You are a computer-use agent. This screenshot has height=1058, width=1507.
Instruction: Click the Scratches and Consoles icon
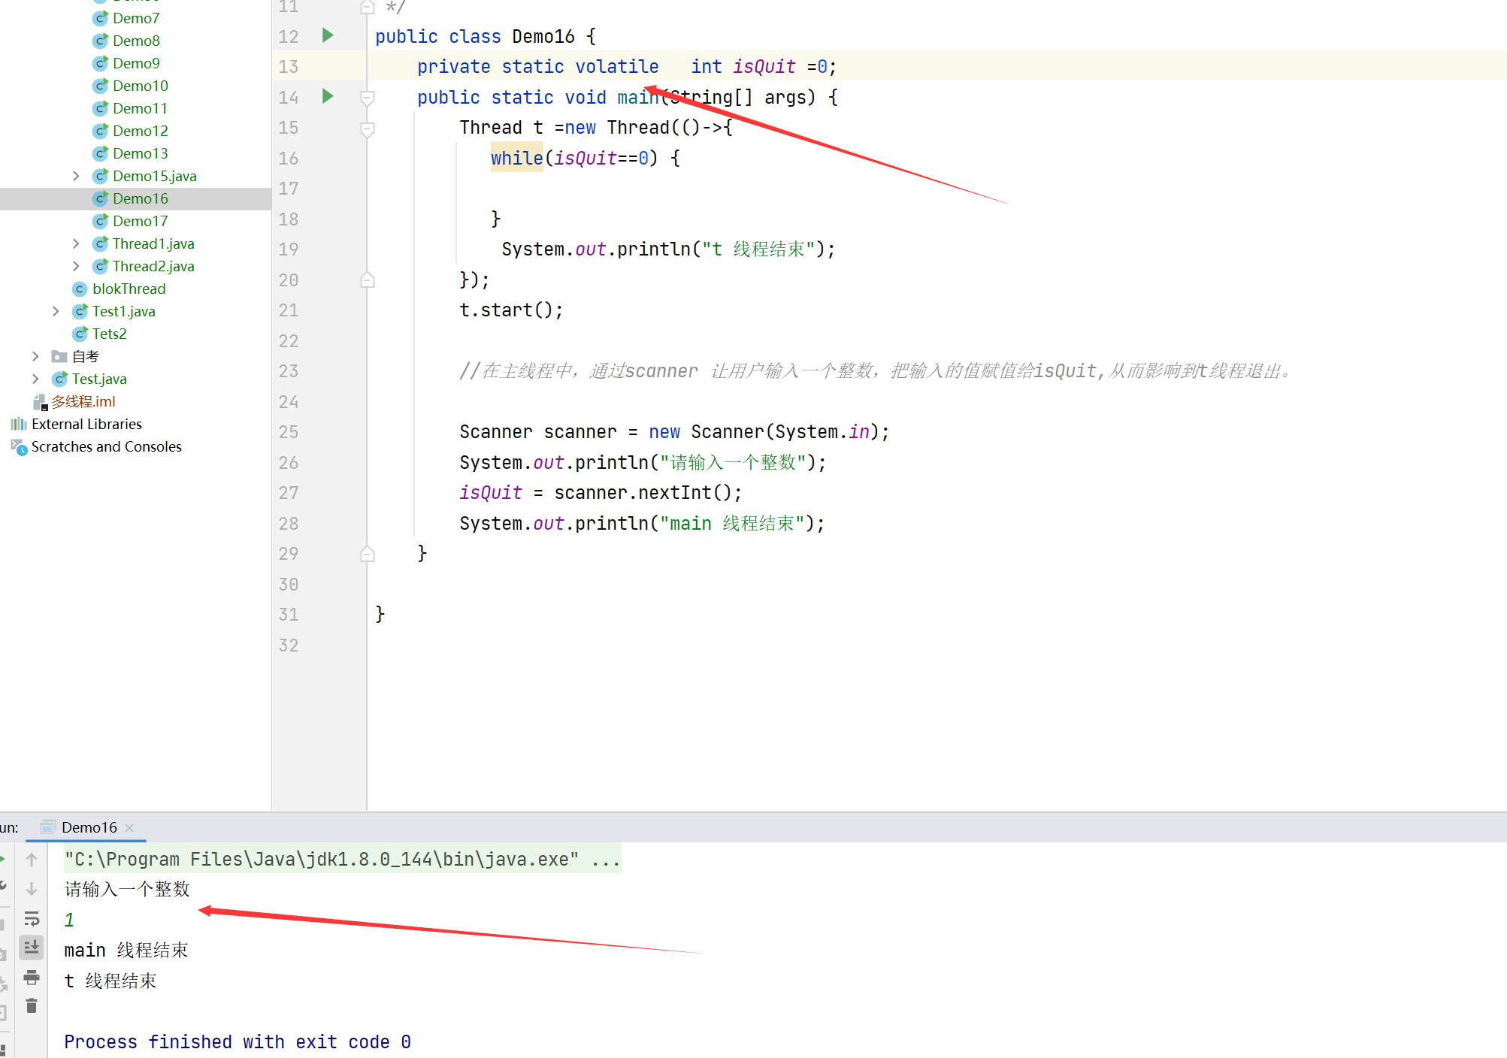click(x=19, y=446)
